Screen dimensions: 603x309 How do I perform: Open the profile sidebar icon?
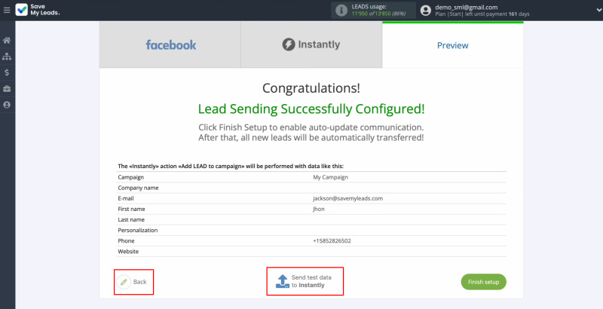click(x=7, y=105)
